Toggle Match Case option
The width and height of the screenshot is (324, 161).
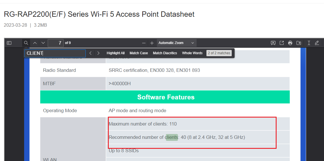pos(139,53)
